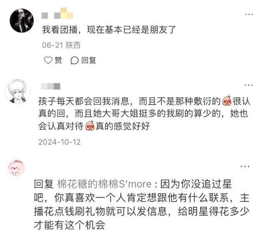Tap the comment text 孩子每天都会回我消息
Image resolution: width=267 pixels, height=237 pixels.
[x=83, y=101]
